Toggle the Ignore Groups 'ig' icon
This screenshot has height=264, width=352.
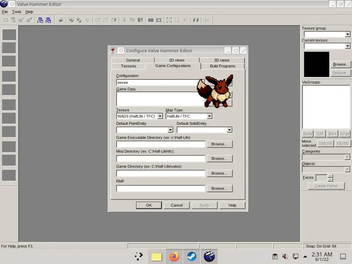point(87,20)
